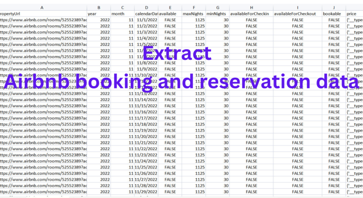Click the 'month' header cell
363x198 pixels.
click(x=122, y=14)
